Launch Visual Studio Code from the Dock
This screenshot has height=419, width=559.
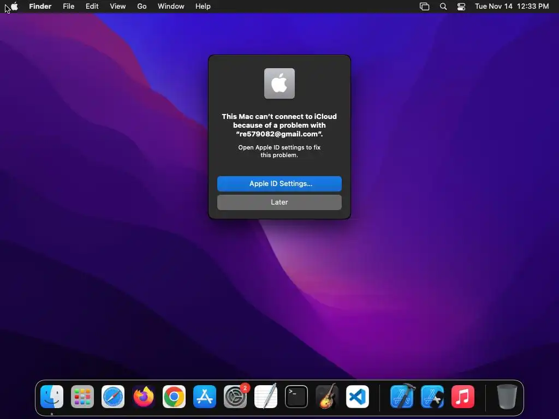pyautogui.click(x=358, y=397)
